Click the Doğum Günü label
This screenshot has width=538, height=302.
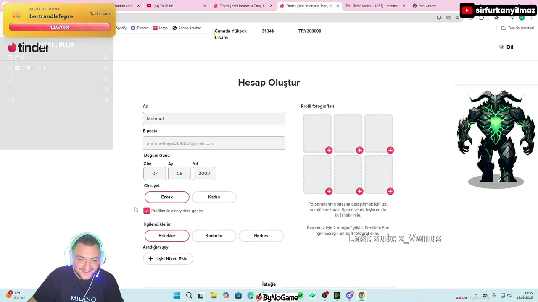pos(157,156)
